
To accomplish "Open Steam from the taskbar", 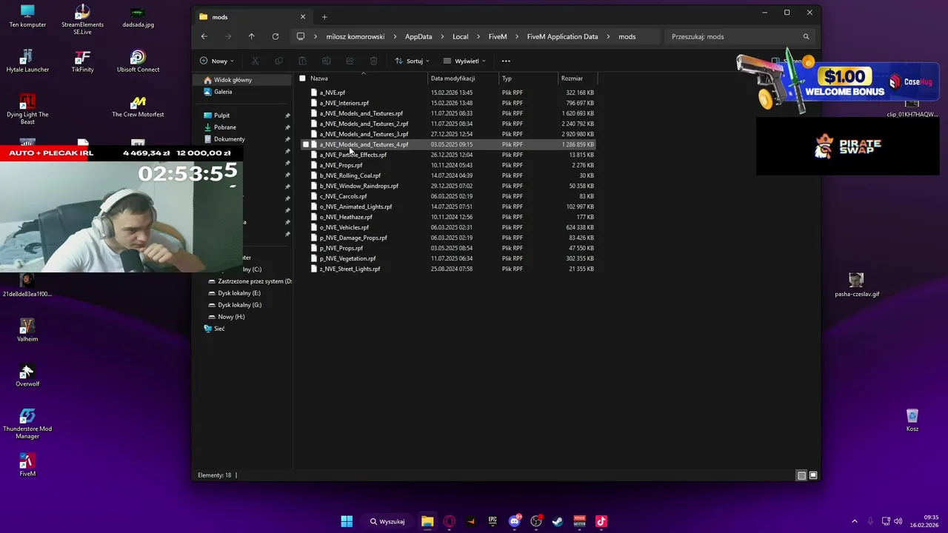I will [x=558, y=521].
